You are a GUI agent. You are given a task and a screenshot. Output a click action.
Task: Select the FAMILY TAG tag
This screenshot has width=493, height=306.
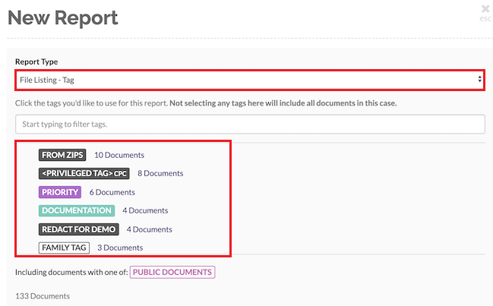pyautogui.click(x=64, y=247)
